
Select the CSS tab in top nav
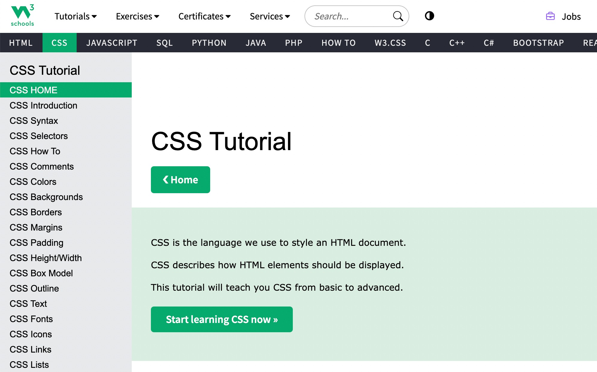pyautogui.click(x=59, y=42)
